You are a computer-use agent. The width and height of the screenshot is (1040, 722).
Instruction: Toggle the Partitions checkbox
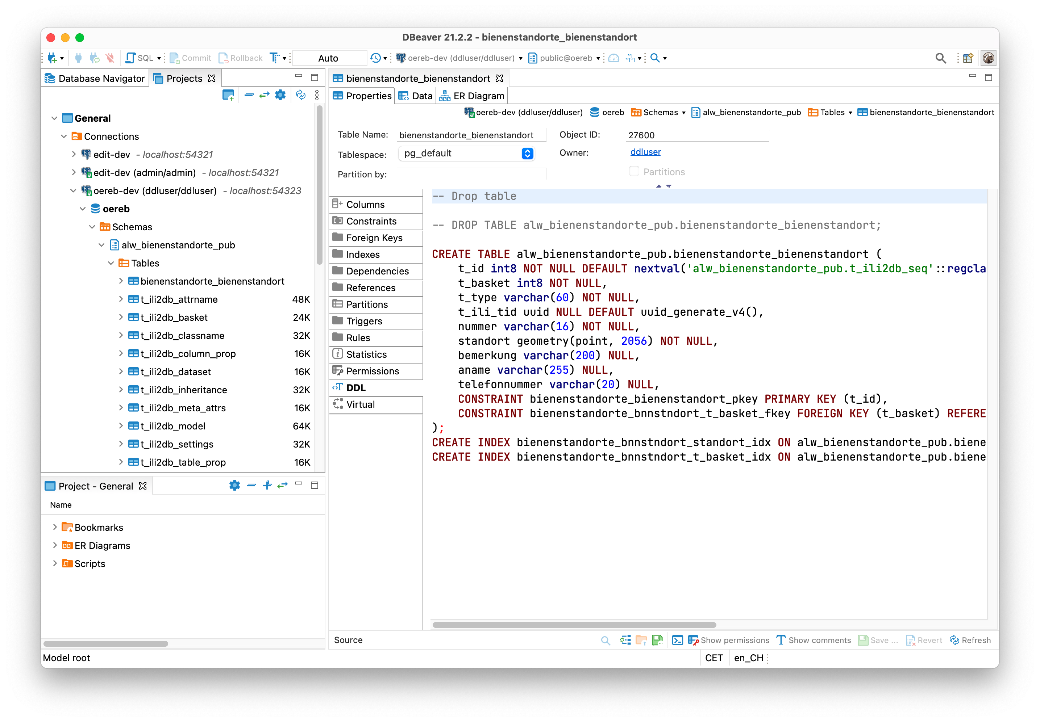(x=634, y=172)
